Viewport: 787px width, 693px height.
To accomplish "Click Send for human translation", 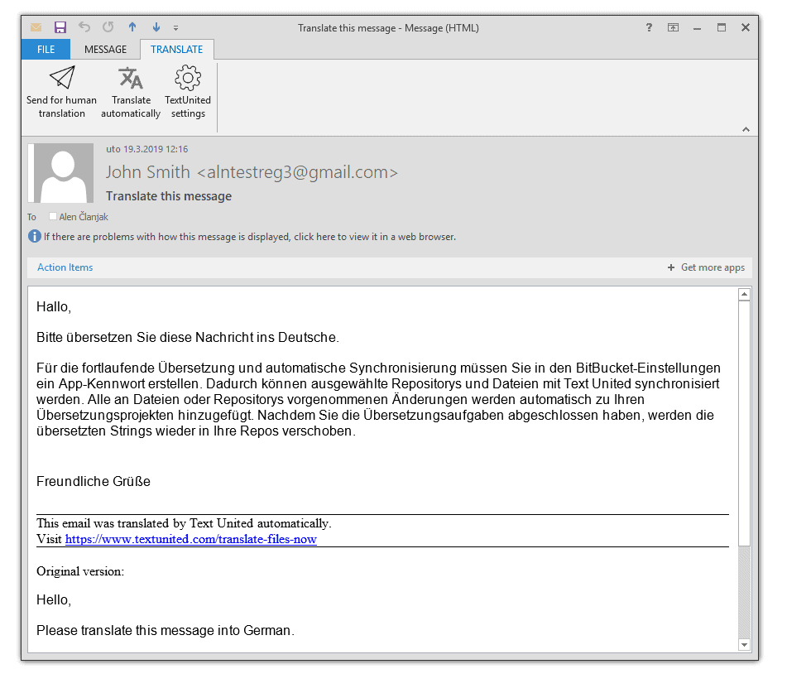I will pyautogui.click(x=62, y=93).
